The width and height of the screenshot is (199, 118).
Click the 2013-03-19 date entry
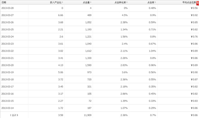8,72
